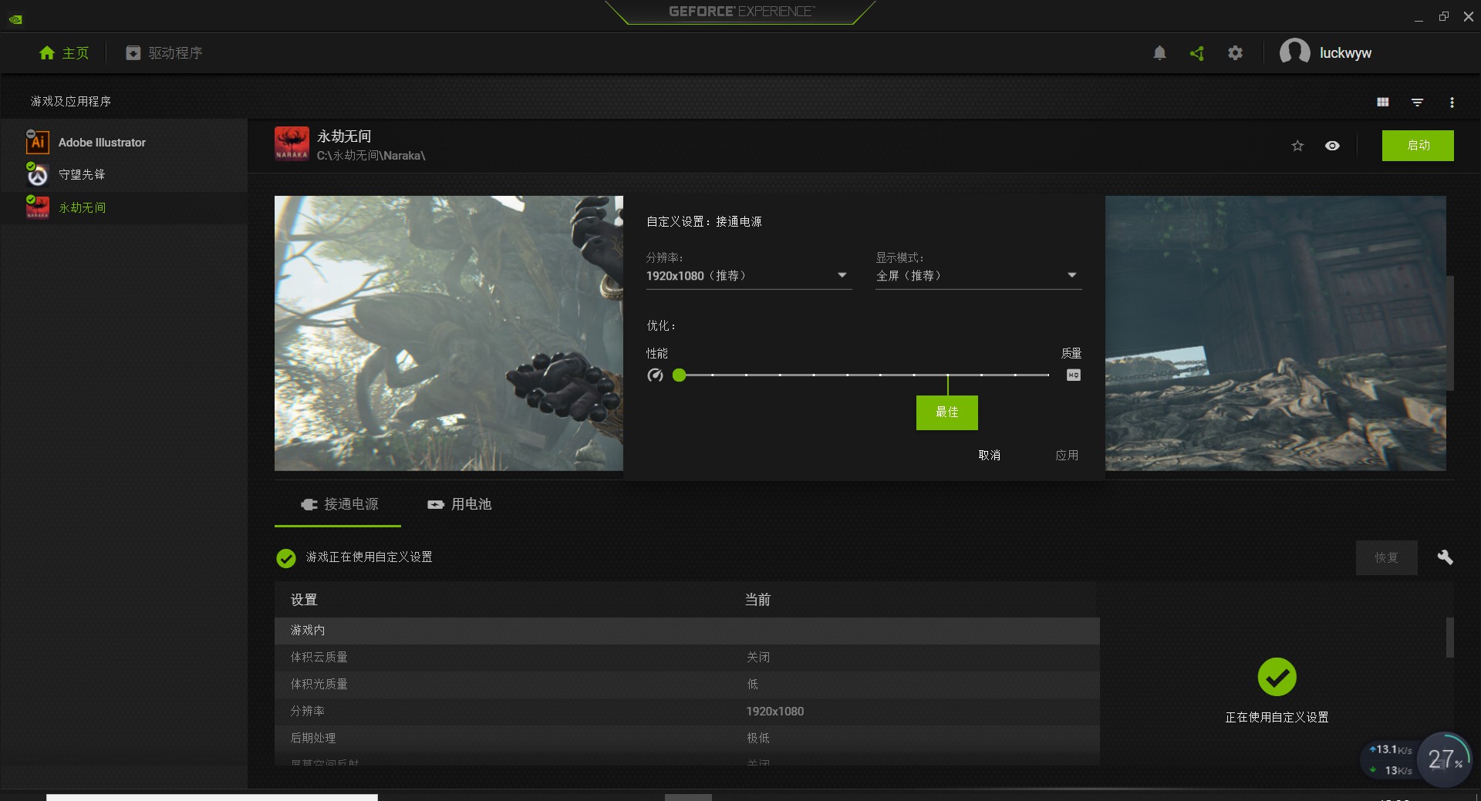Click the green checkmark status icon

click(286, 558)
